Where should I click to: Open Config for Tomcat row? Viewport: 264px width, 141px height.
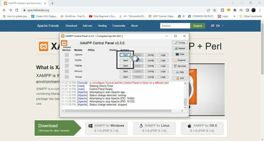click(x=151, y=77)
